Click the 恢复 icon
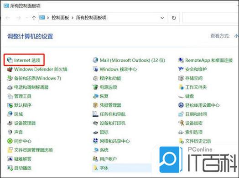The image size is (239, 178). [95, 96]
